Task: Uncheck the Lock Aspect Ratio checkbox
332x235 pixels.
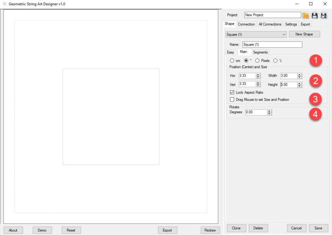Action: (x=232, y=93)
